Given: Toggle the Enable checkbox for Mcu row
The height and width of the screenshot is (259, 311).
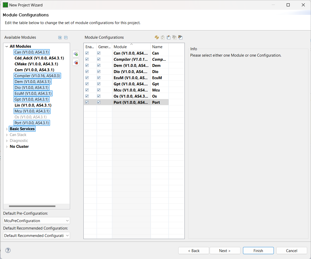Looking at the screenshot, I should click(87, 90).
